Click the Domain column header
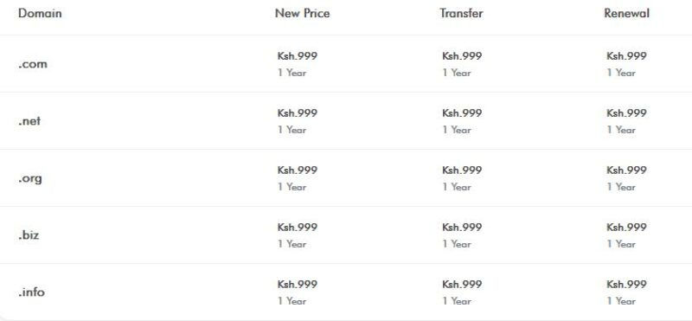The width and height of the screenshot is (692, 321). coord(40,13)
